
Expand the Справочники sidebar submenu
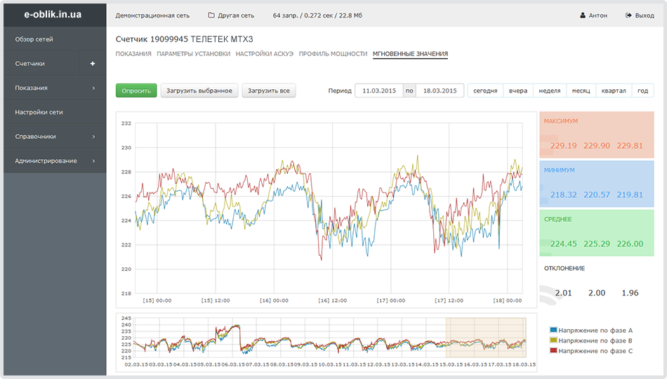93,137
